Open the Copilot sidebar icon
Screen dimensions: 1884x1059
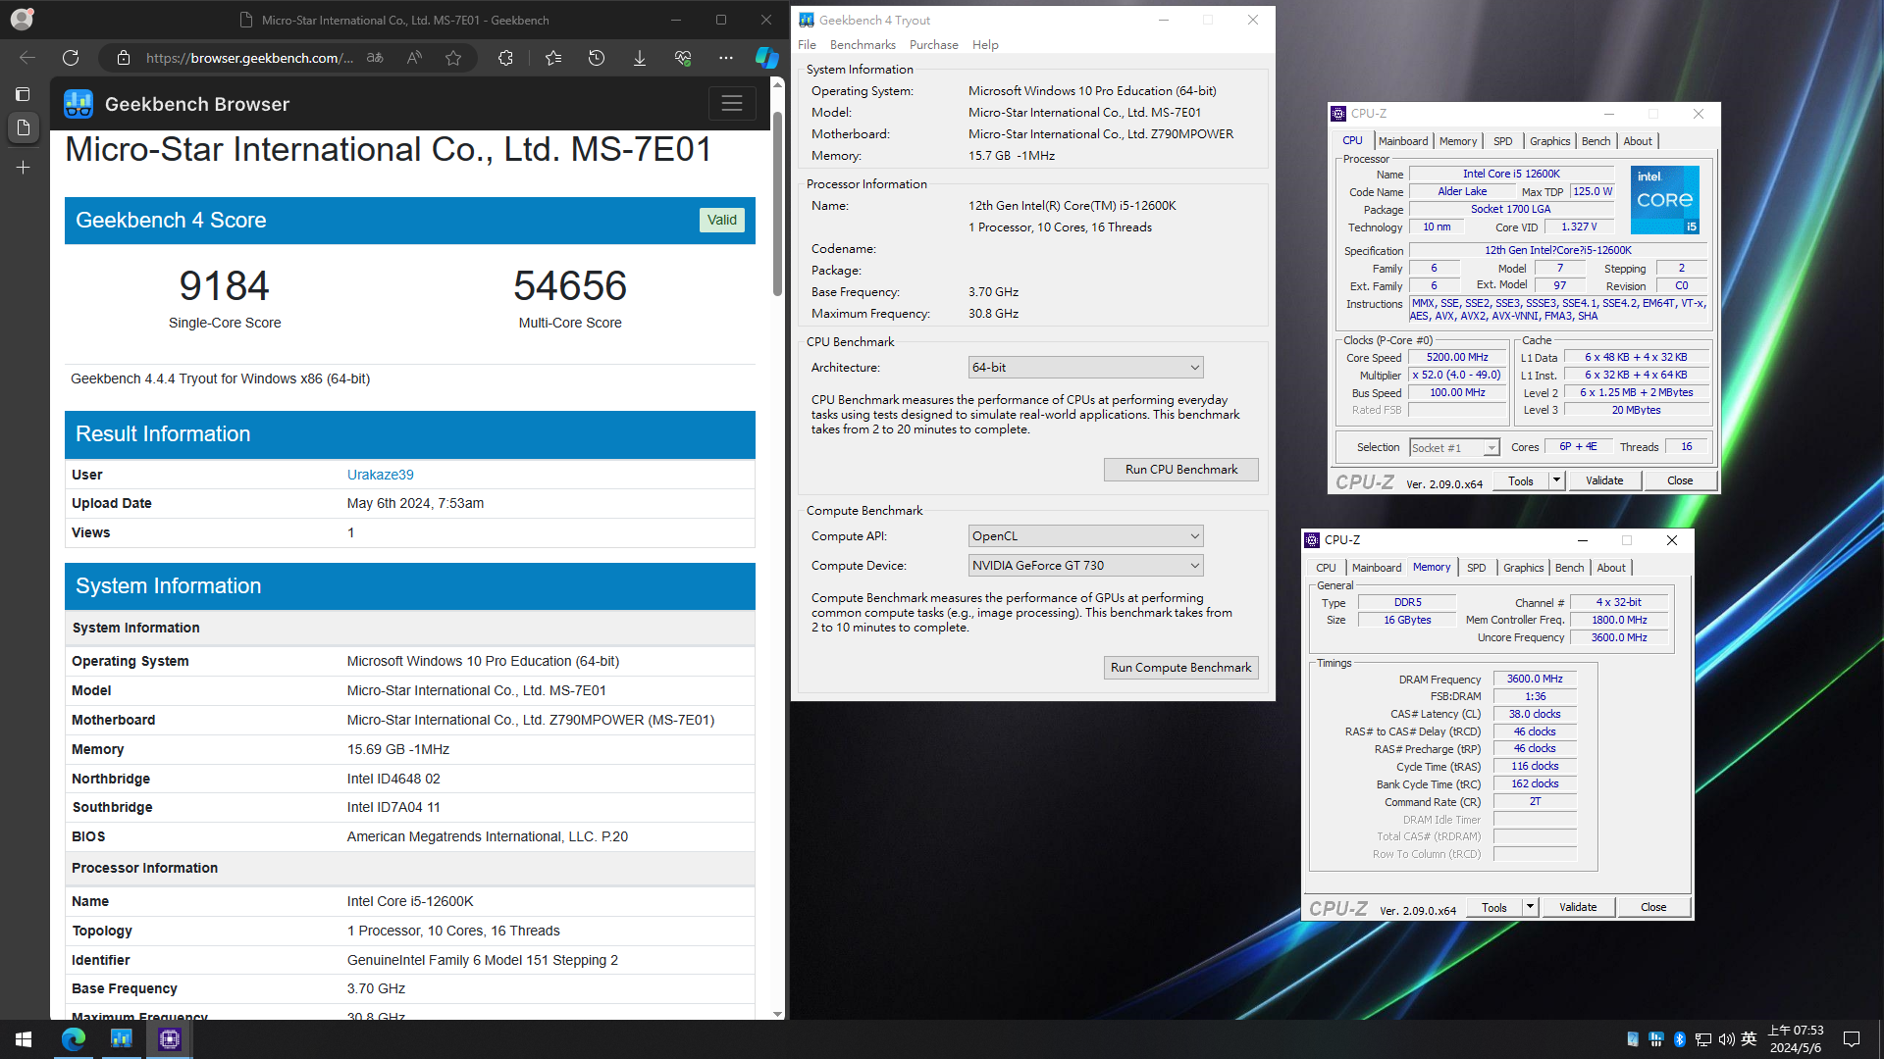click(766, 58)
